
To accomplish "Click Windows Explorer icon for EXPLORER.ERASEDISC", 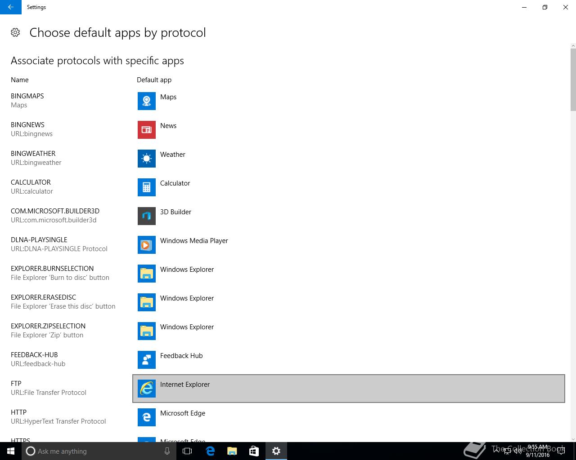I will [x=147, y=302].
